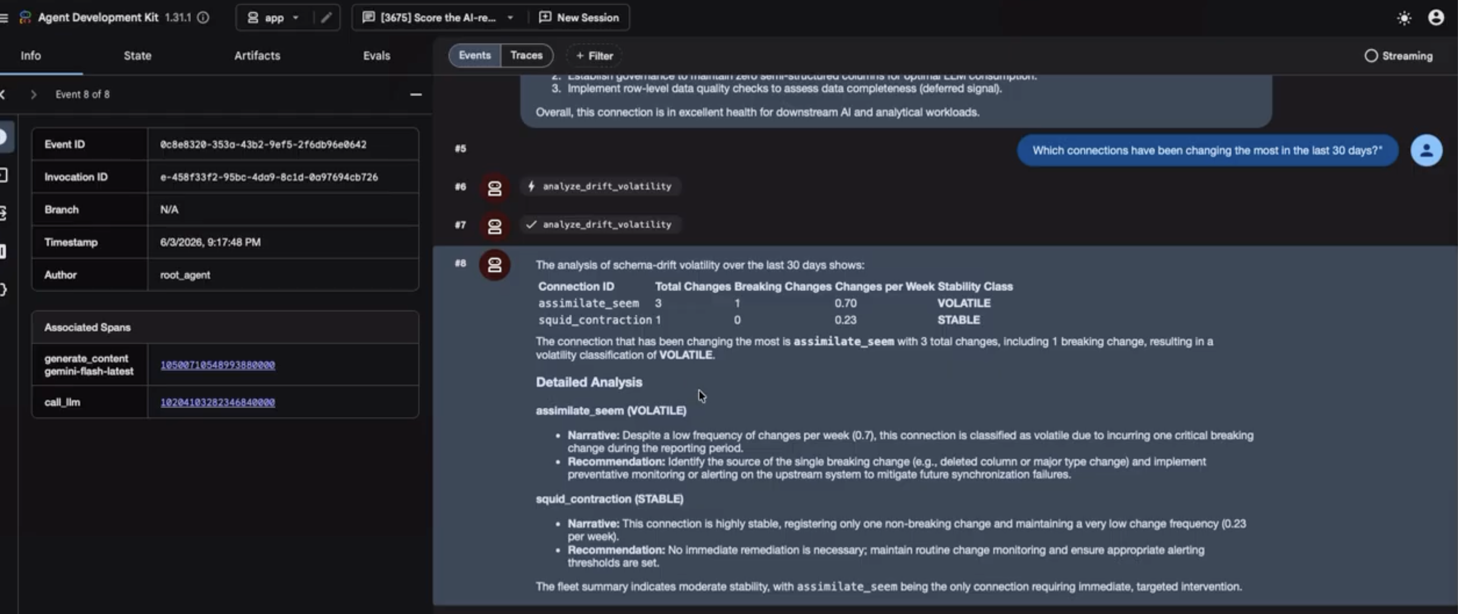The height and width of the screenshot is (614, 1458).
Task: Click the 'Timestamp' field label
Action: pos(71,242)
